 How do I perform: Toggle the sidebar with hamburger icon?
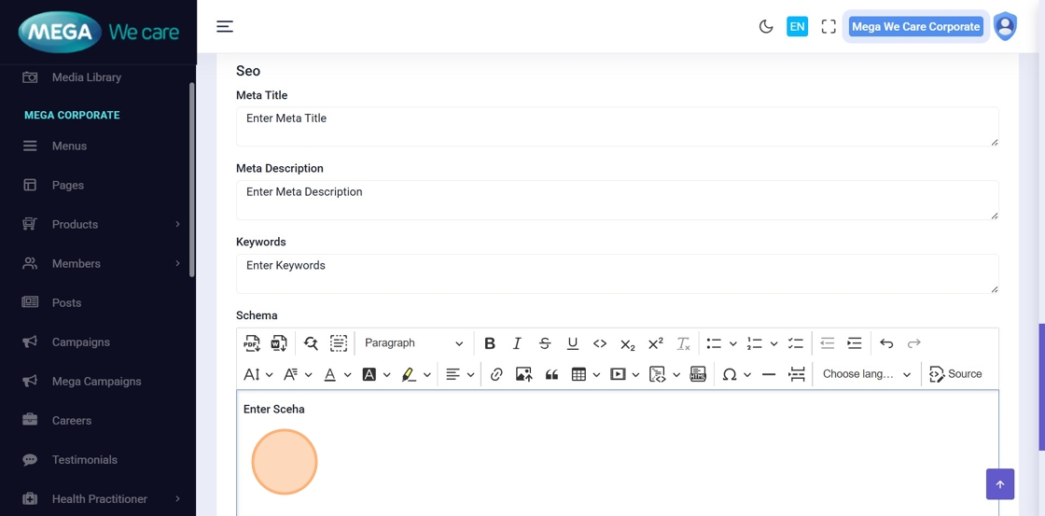click(225, 27)
